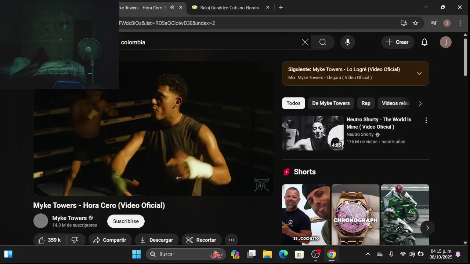This screenshot has height=264, width=470.
Task: Open the Chrome profile avatar
Action: (447, 23)
